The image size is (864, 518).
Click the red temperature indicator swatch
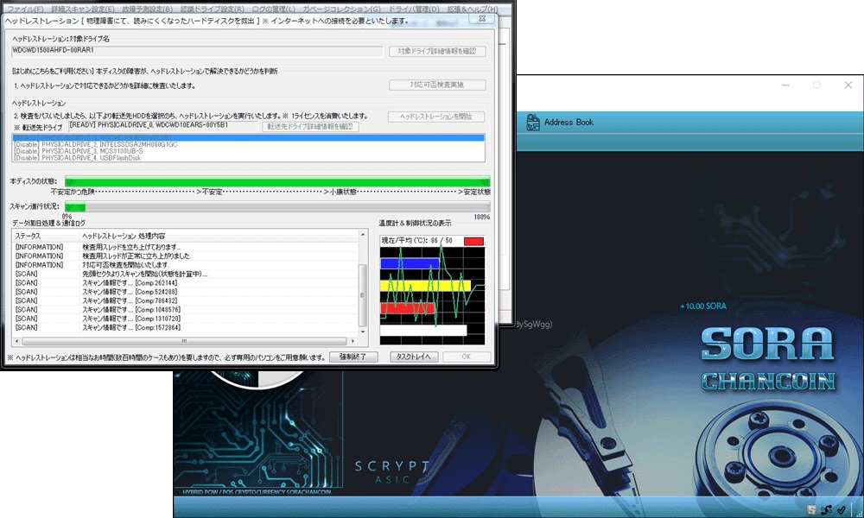473,241
